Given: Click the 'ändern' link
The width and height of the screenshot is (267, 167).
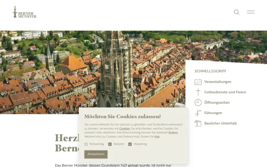Looking at the screenshot, I should tap(173, 133).
